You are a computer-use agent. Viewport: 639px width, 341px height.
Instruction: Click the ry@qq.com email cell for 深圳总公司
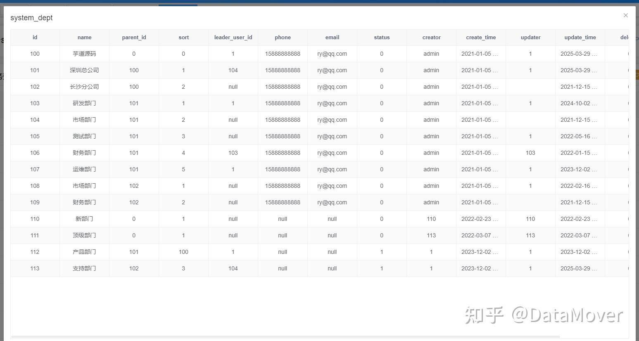click(x=332, y=70)
